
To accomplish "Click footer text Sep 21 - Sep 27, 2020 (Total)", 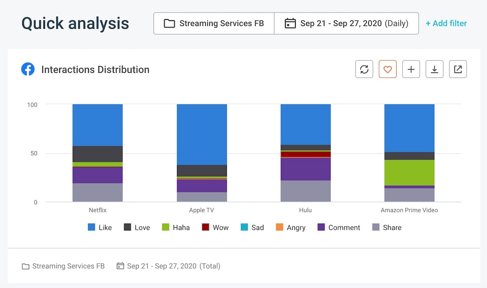I will 174,266.
